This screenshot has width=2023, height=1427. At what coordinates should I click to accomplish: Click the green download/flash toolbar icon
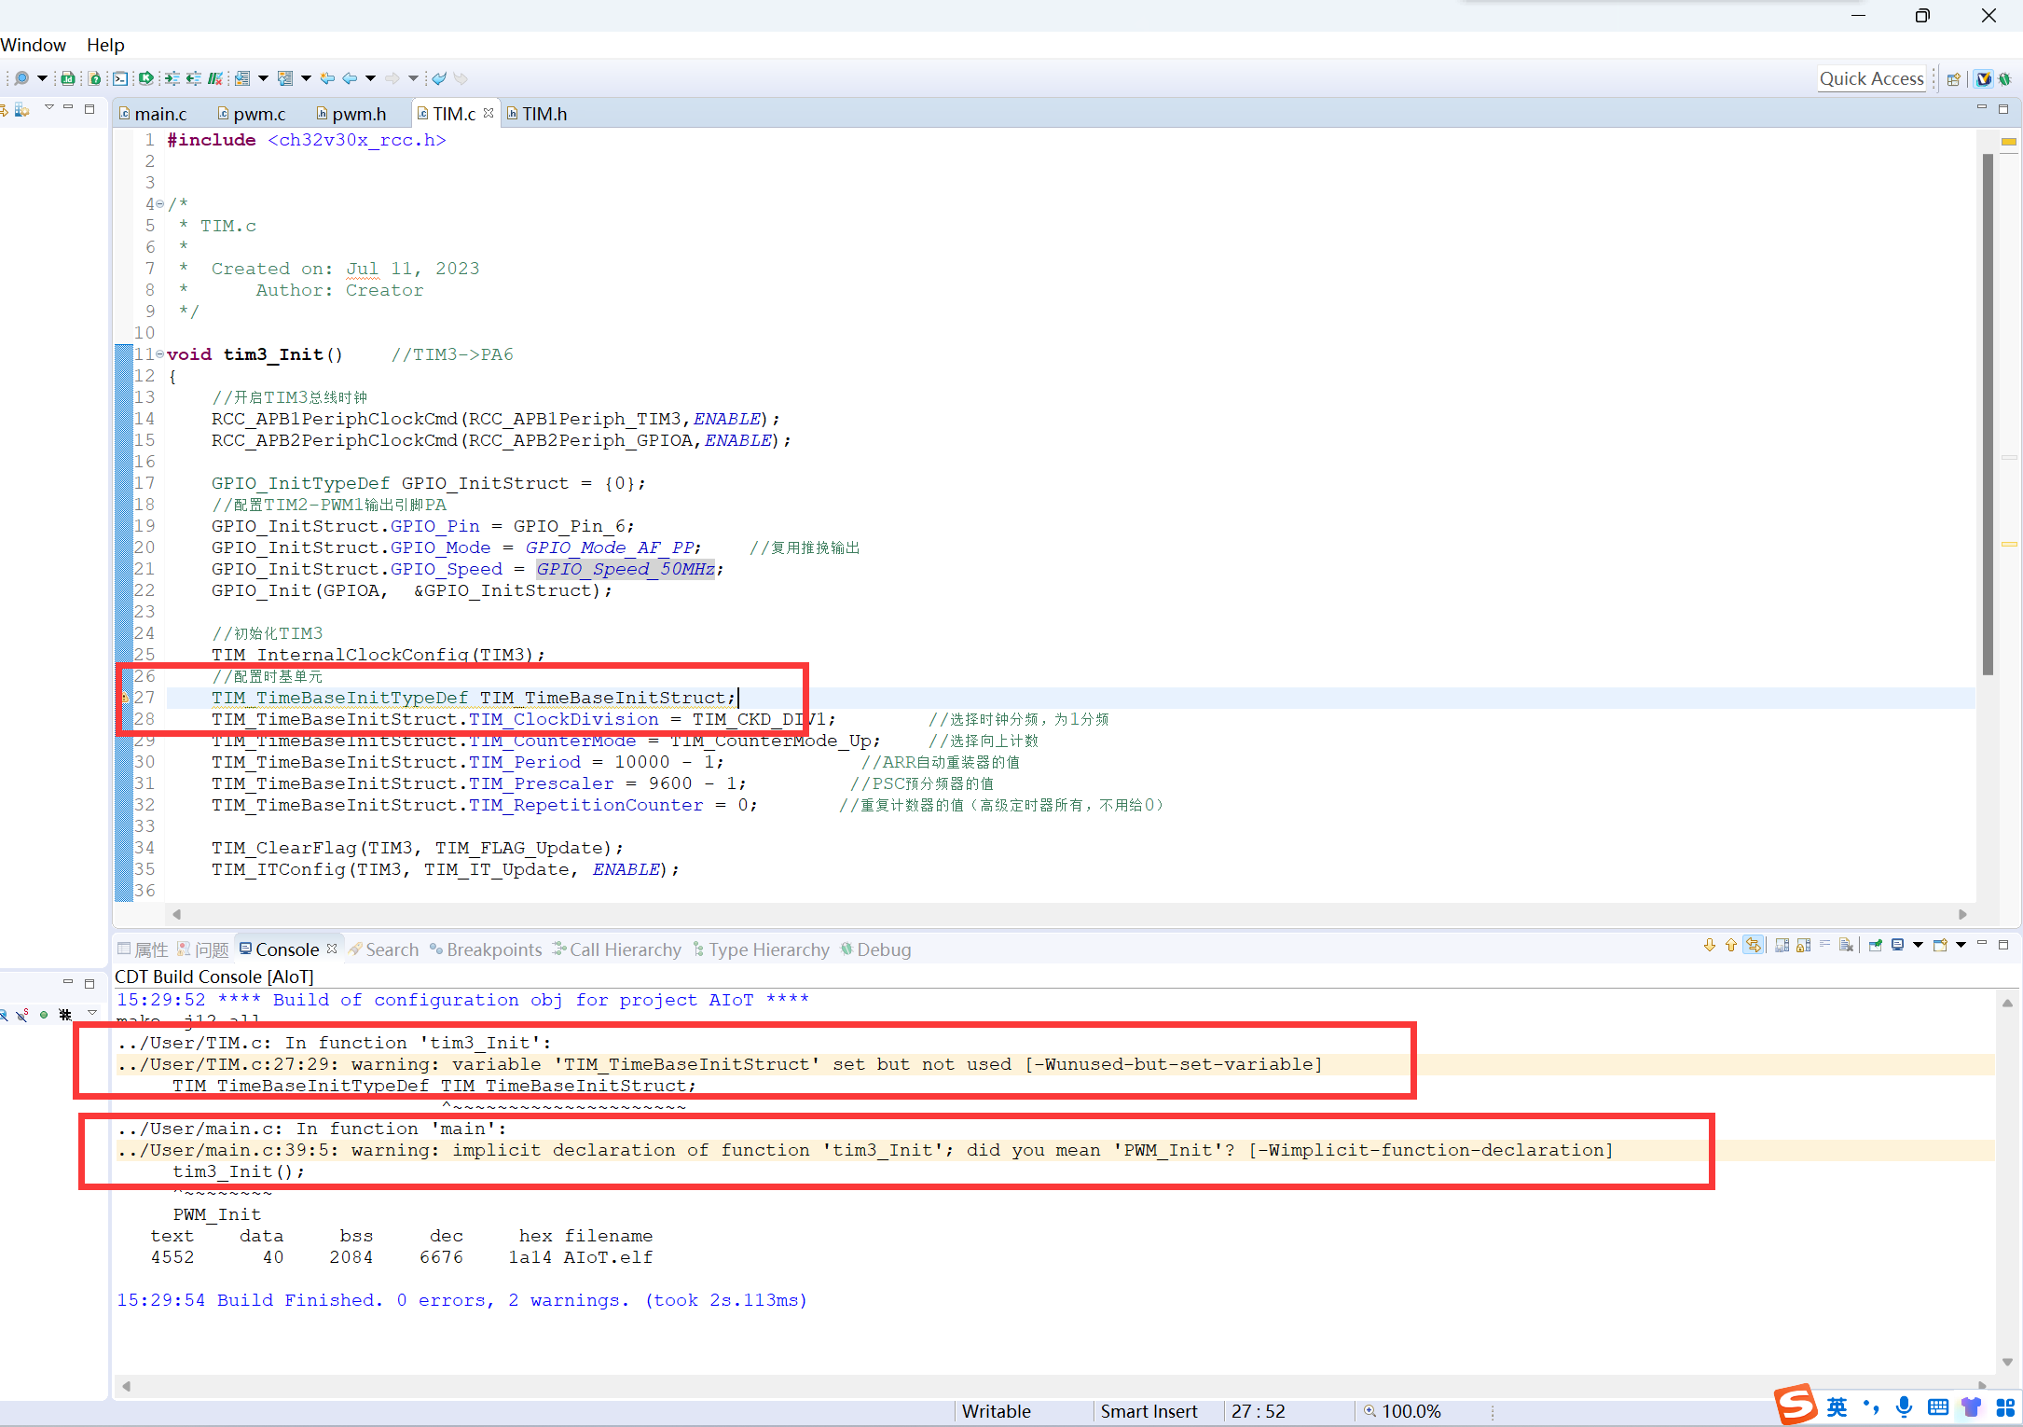pos(146,78)
